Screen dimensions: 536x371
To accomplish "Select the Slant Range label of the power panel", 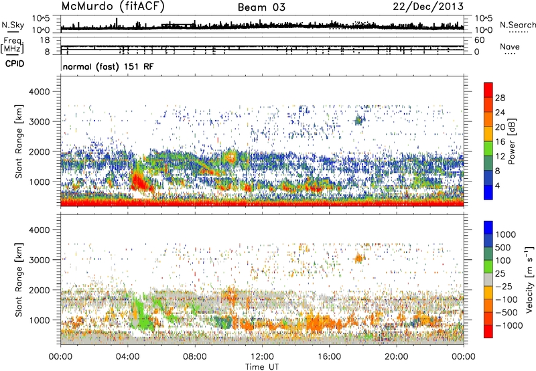I will (19, 141).
